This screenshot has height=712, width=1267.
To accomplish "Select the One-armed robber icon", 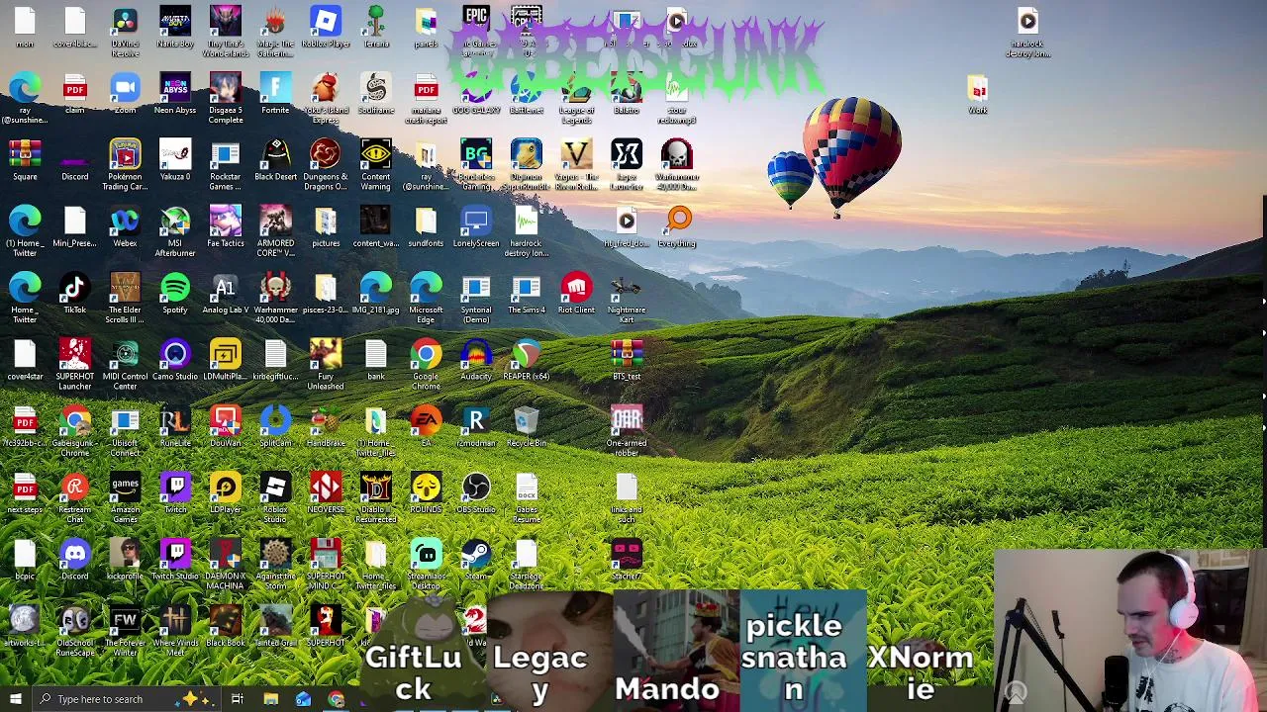I will point(627,430).
